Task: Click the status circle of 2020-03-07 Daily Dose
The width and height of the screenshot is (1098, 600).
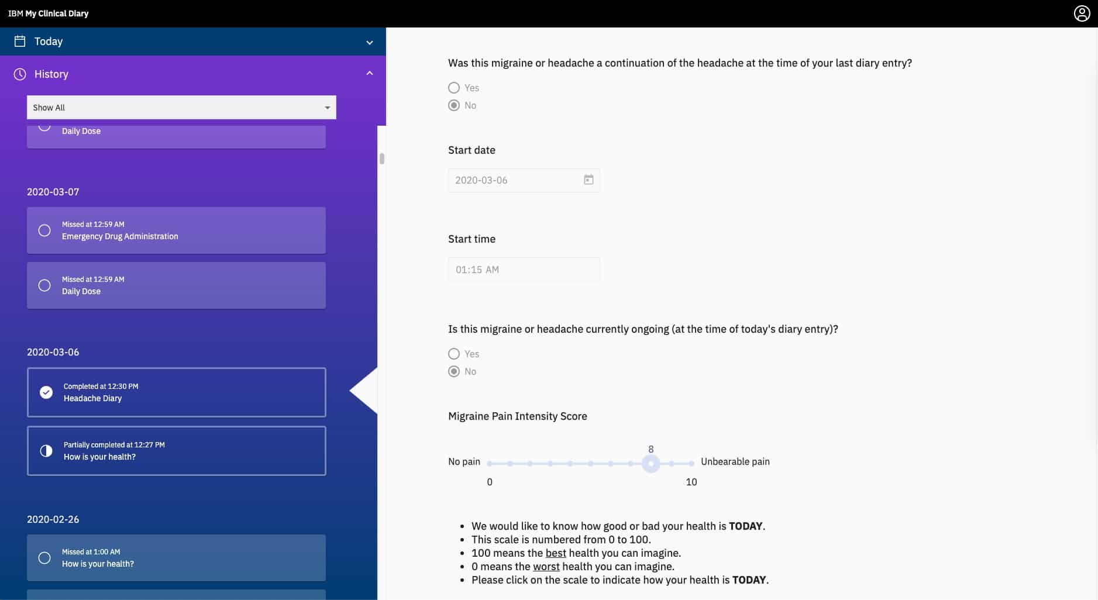Action: click(x=44, y=285)
